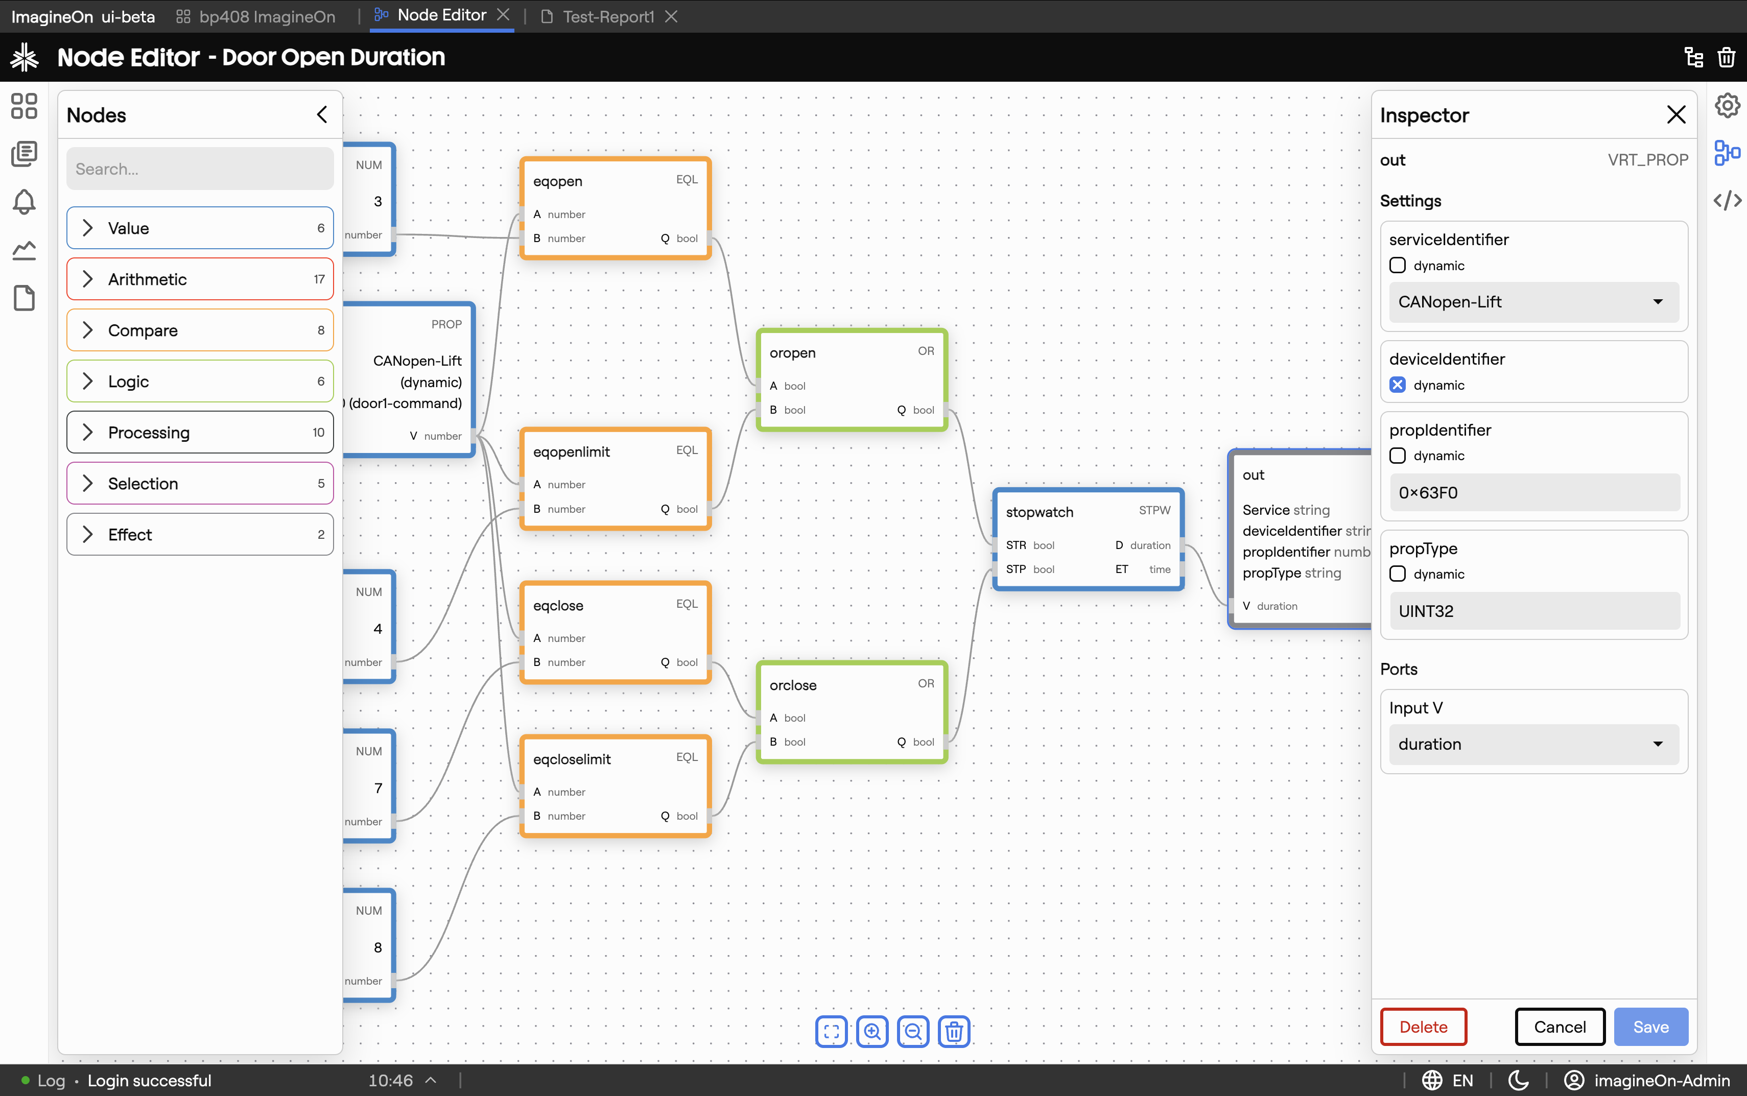Viewport: 1747px width, 1096px height.
Task: Click the Cancel button in Inspector
Action: pos(1560,1027)
